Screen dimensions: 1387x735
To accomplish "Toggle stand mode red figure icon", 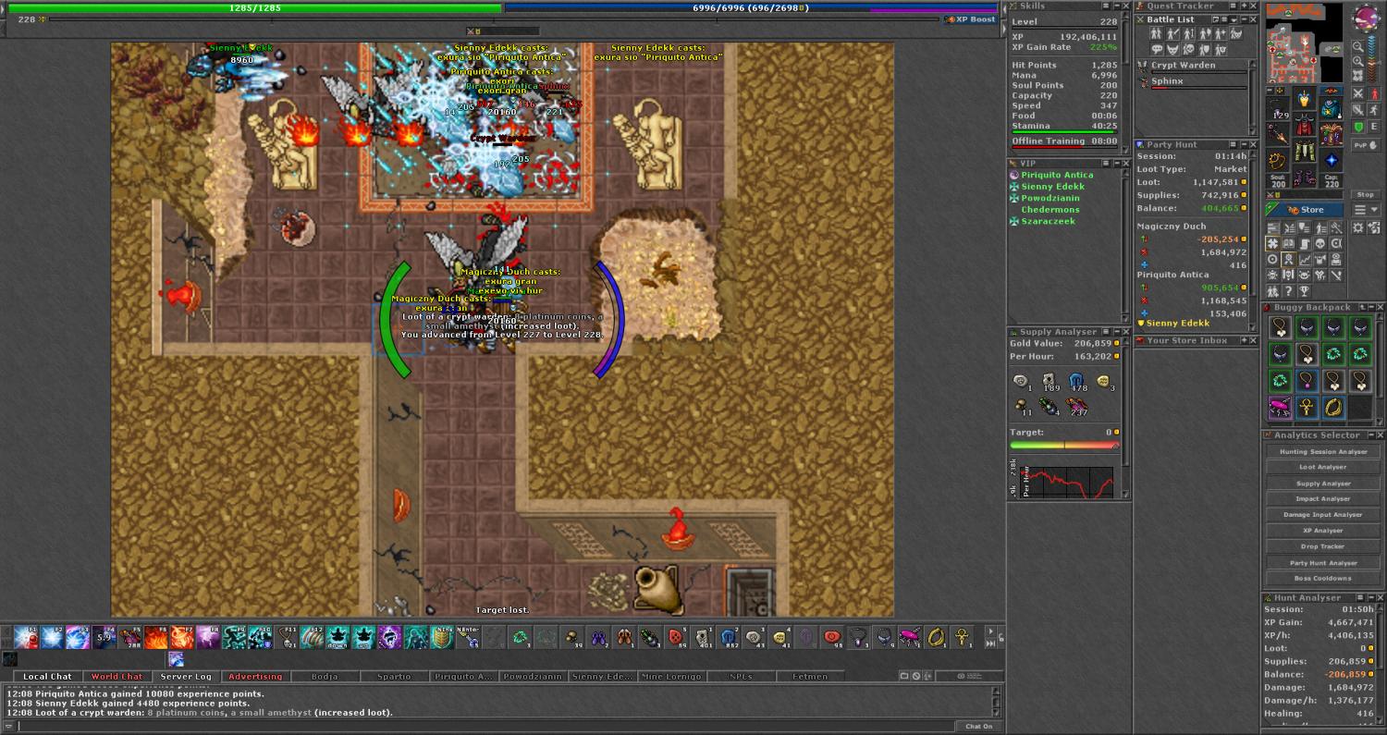I will (1373, 93).
